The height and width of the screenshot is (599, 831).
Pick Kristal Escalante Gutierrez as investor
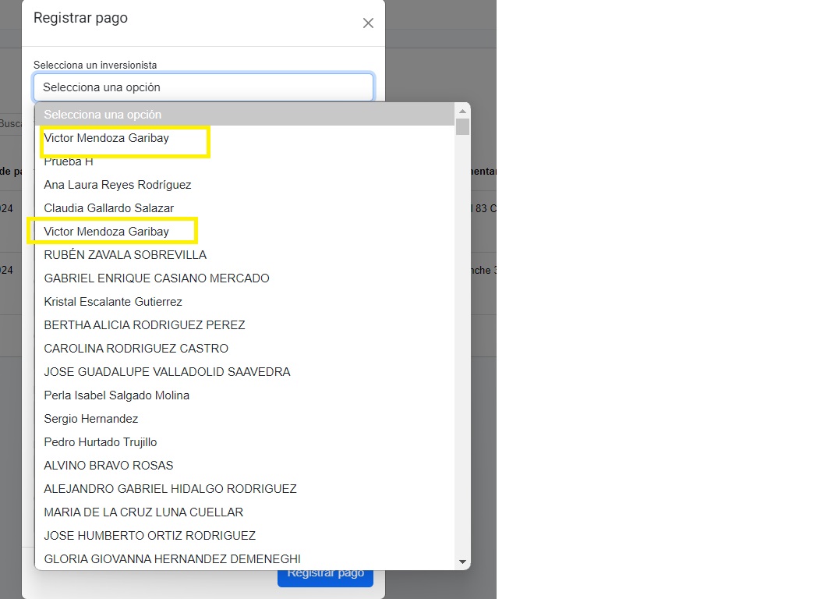pyautogui.click(x=113, y=302)
